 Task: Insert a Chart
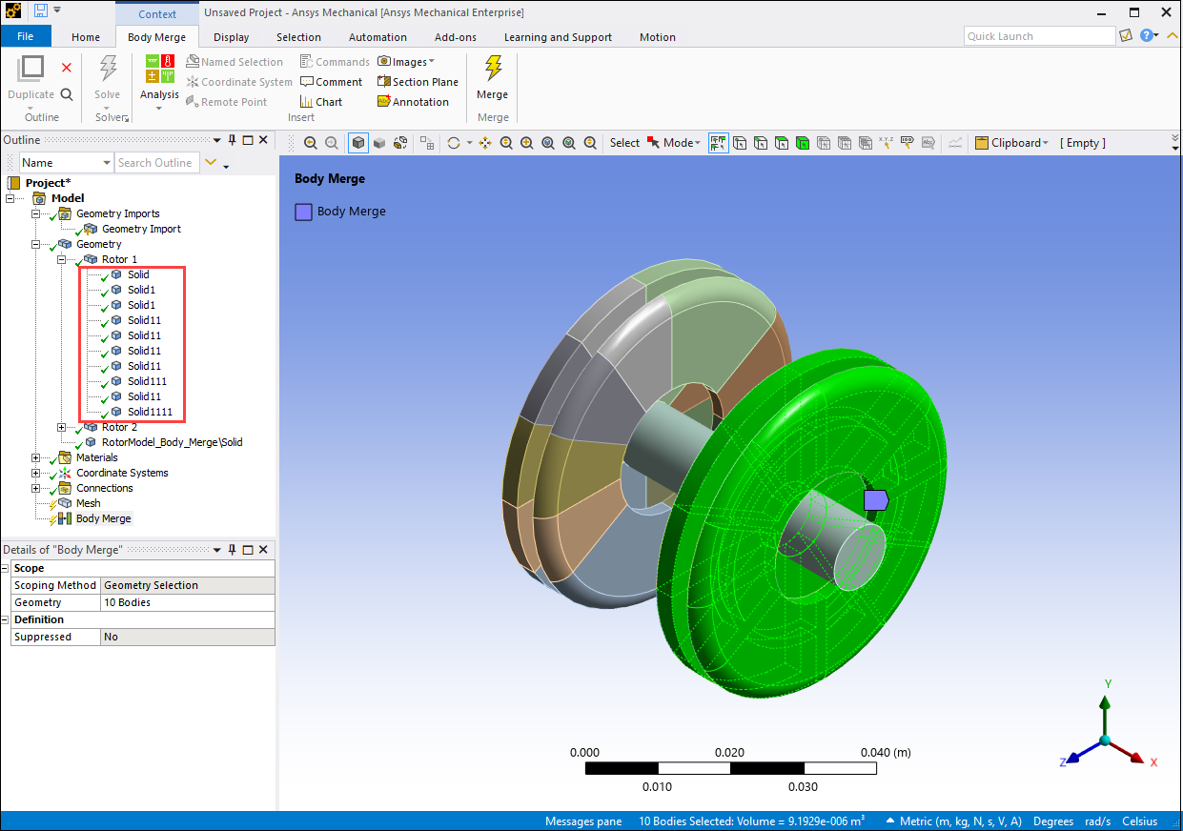(321, 102)
